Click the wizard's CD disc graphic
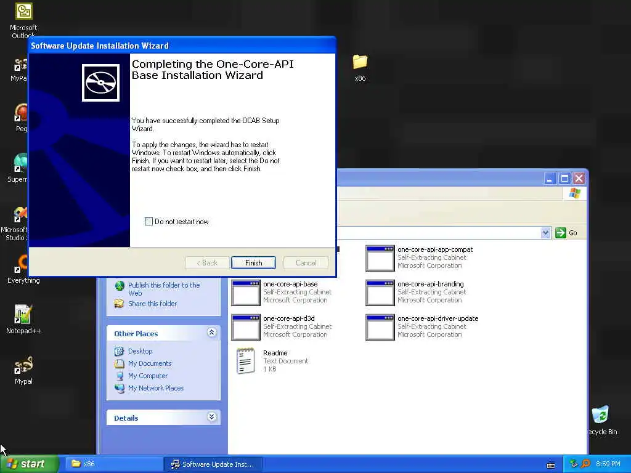This screenshot has width=631, height=473. tap(100, 83)
